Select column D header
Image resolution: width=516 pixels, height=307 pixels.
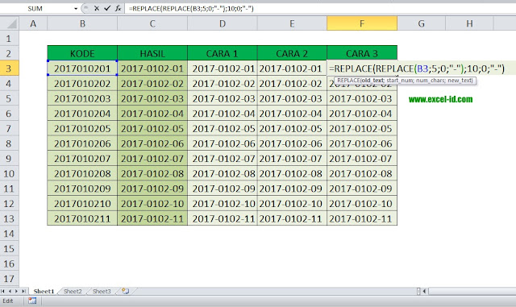(x=223, y=23)
